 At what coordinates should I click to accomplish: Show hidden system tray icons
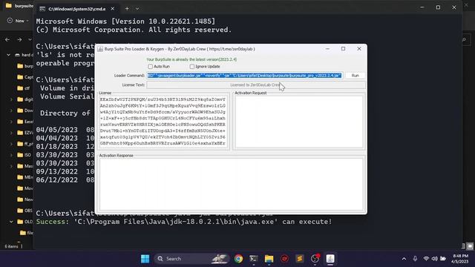click(x=404, y=259)
